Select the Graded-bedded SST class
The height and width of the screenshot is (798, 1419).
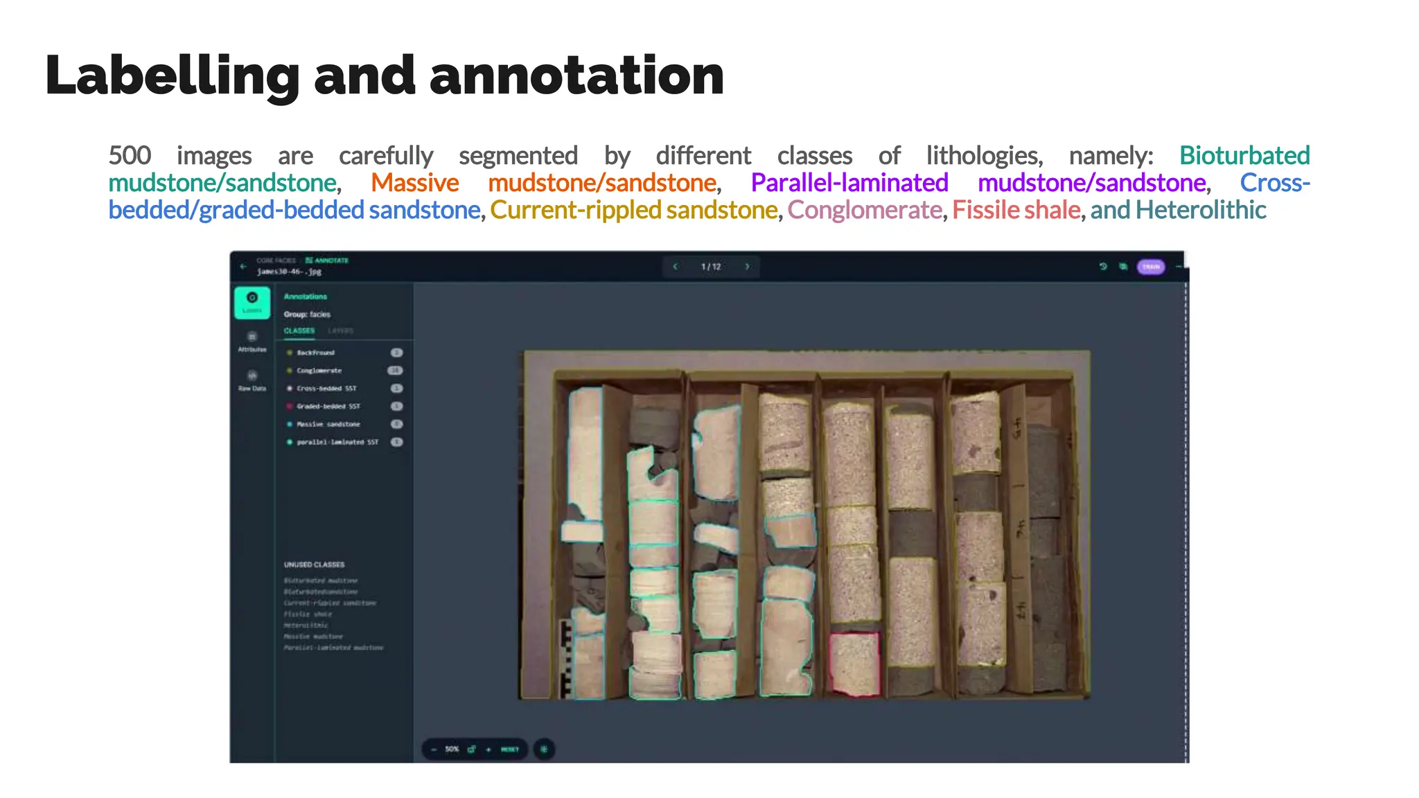pyautogui.click(x=328, y=407)
